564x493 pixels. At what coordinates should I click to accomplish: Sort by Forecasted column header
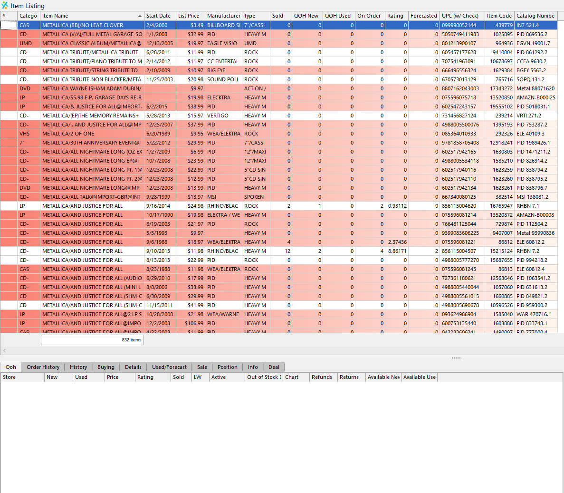(424, 16)
